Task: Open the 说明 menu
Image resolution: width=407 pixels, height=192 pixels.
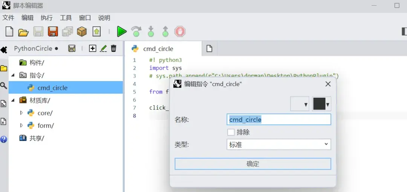Action: click(x=104, y=18)
